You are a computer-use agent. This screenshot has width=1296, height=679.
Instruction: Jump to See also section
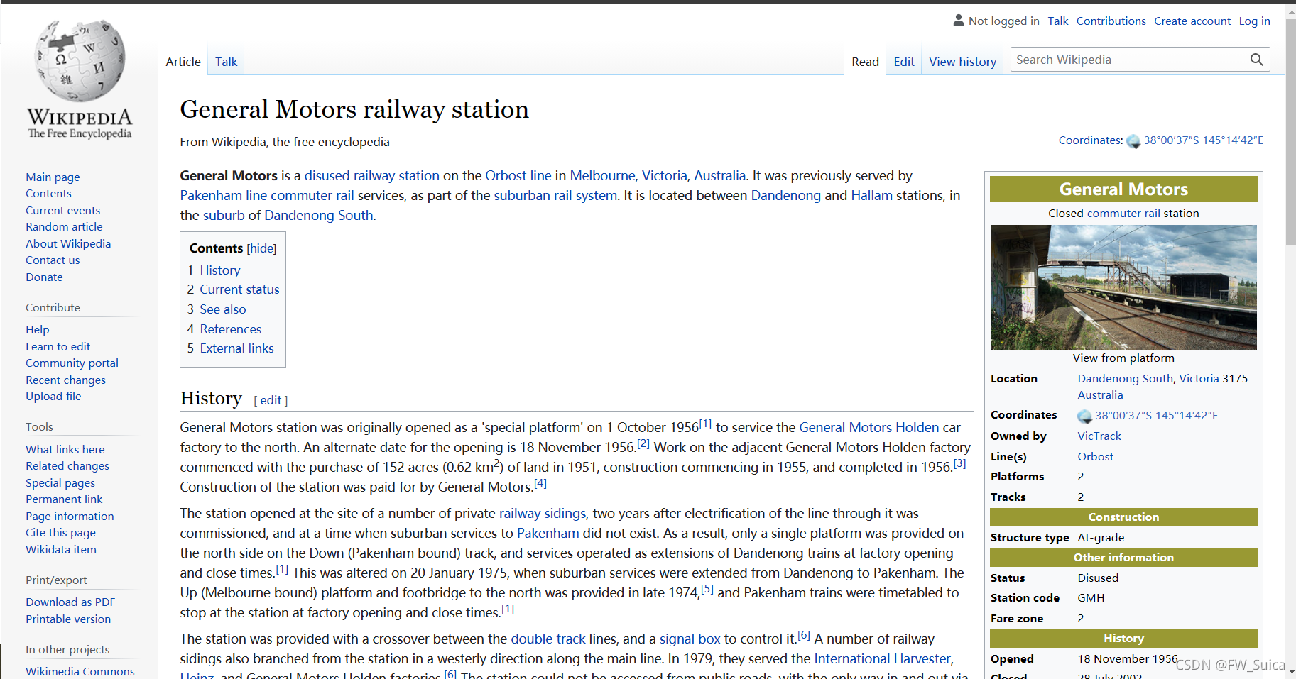tap(223, 309)
